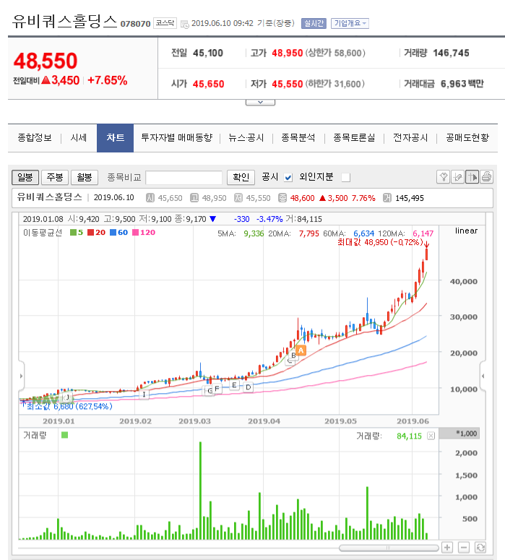Open the 투자자별 매매동향 tab

tap(177, 138)
